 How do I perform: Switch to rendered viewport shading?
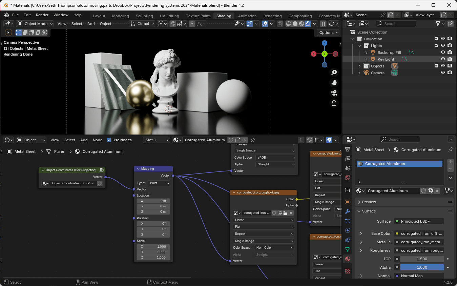coord(308,24)
